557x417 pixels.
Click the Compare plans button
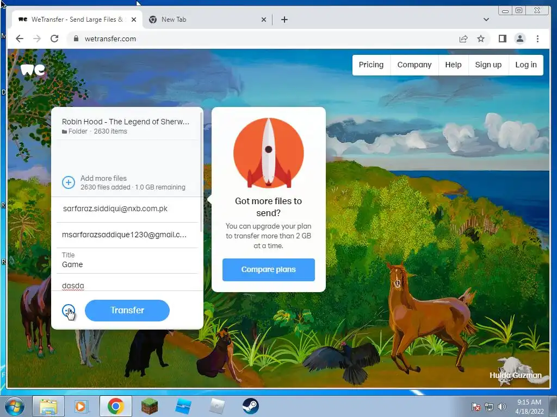269,270
